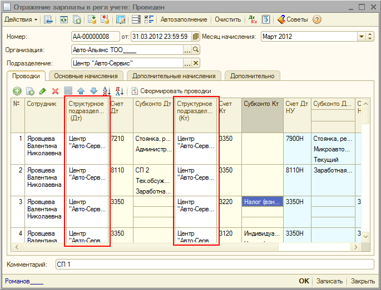The width and height of the screenshot is (381, 290).
Task: Expand the Месяц начисления dropdown
Action: (362, 37)
